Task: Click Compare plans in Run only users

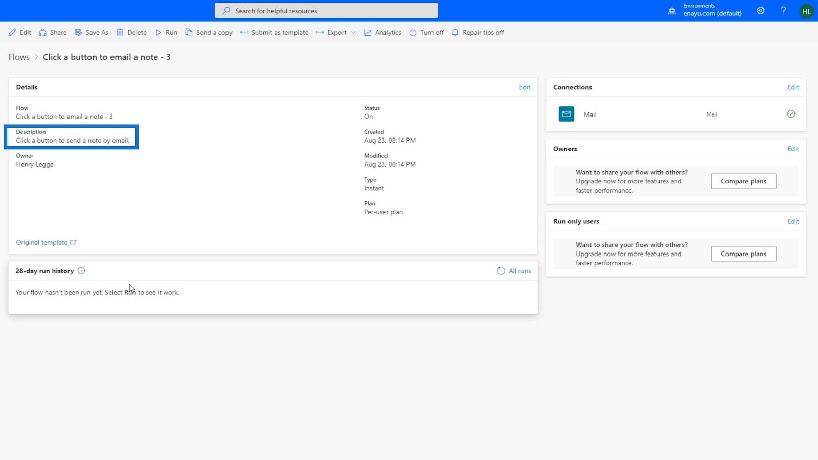Action: (743, 254)
